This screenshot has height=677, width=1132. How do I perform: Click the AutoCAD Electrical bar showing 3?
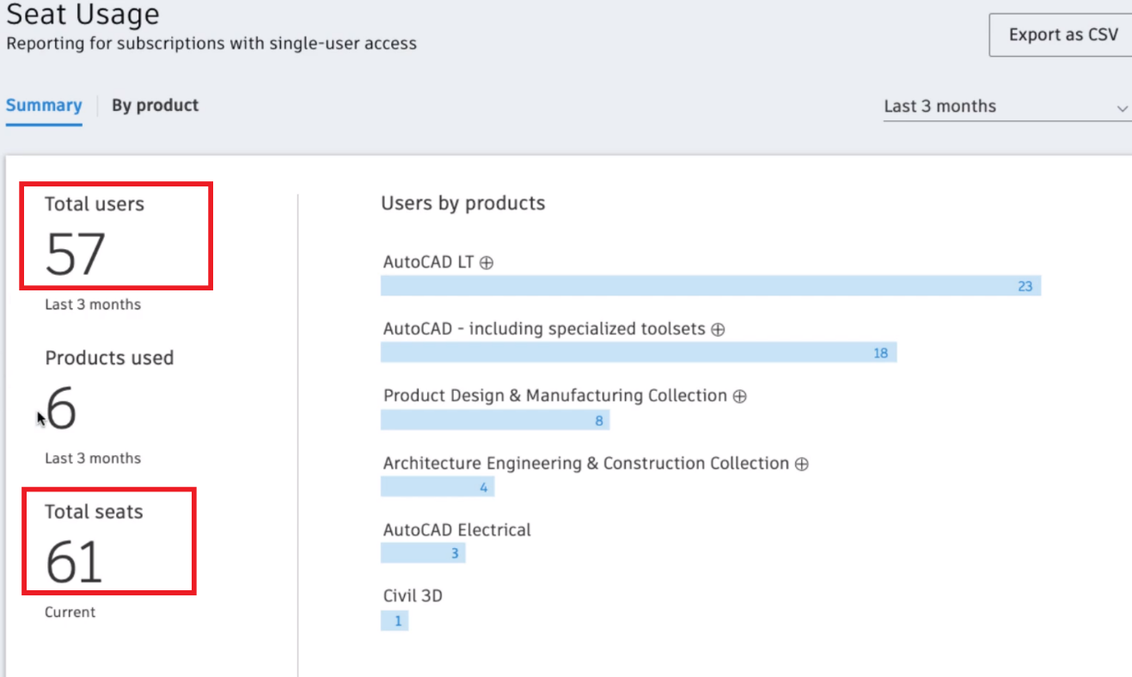(423, 553)
